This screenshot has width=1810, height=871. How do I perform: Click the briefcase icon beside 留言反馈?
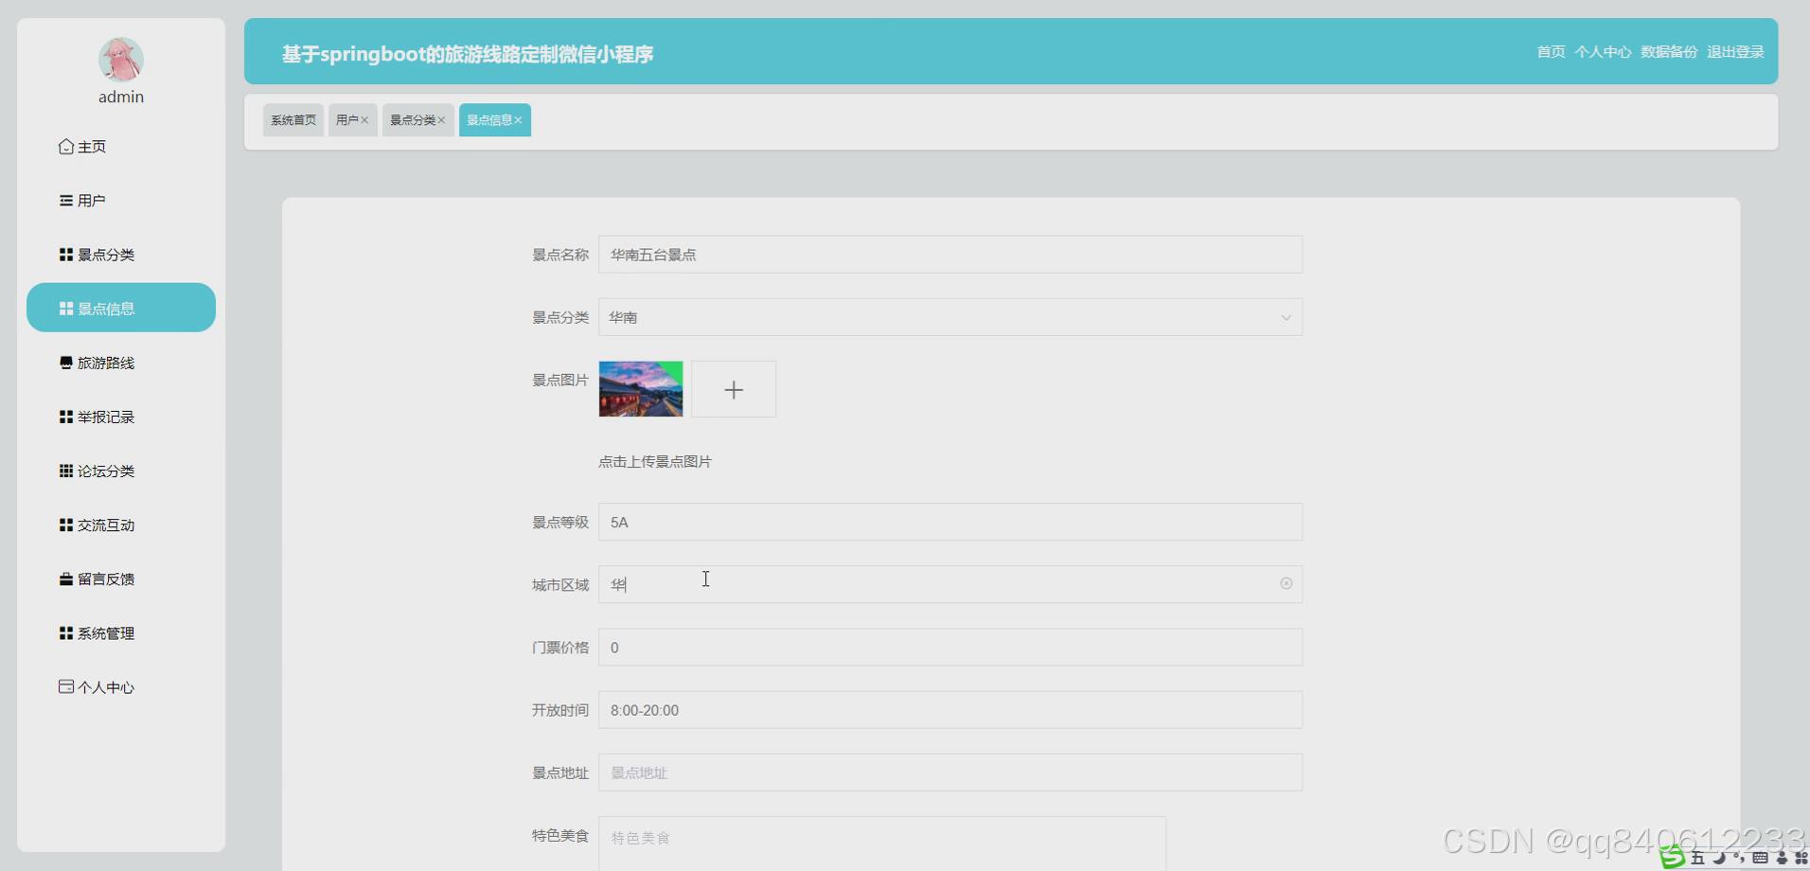click(66, 578)
